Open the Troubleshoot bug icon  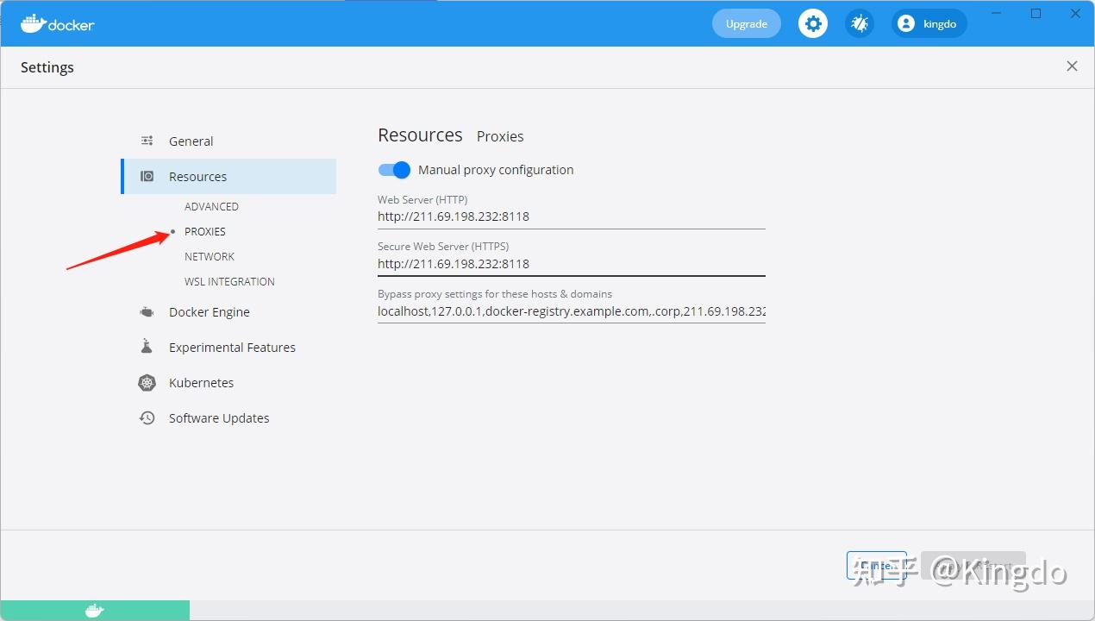click(x=858, y=23)
